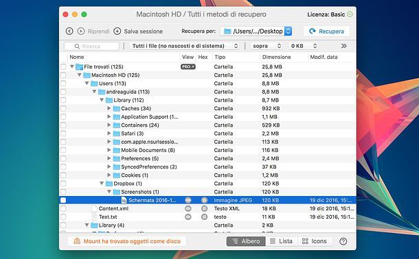
Task: Click the SyncedPreferences (2) folder icon
Action: click(x=117, y=167)
